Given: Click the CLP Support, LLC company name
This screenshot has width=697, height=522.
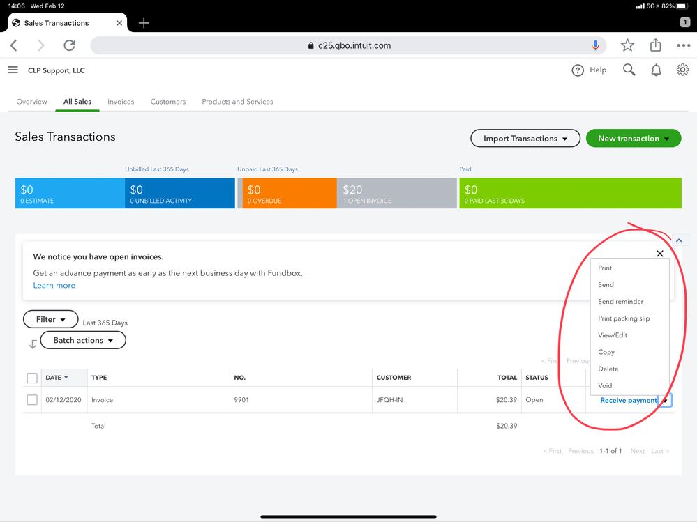Looking at the screenshot, I should tap(57, 70).
